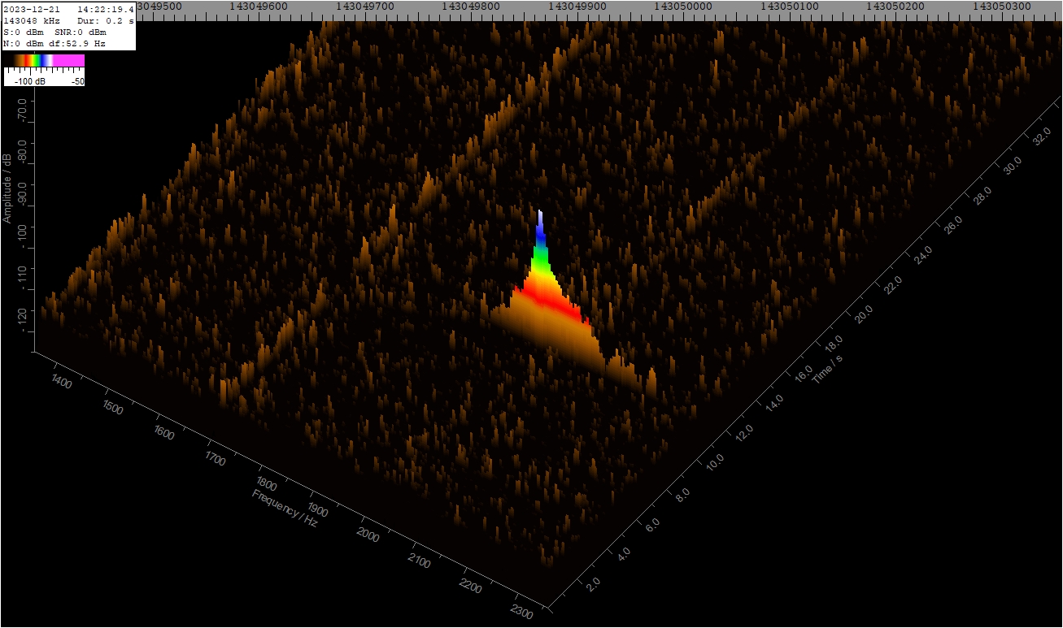
Task: Click the Dur: 0.2 s readout
Action: click(x=106, y=20)
